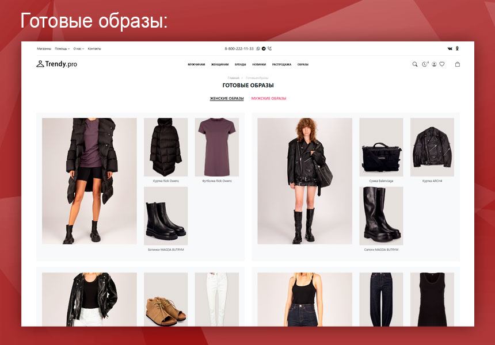Open the Odnoklassniki social icon

(457, 49)
